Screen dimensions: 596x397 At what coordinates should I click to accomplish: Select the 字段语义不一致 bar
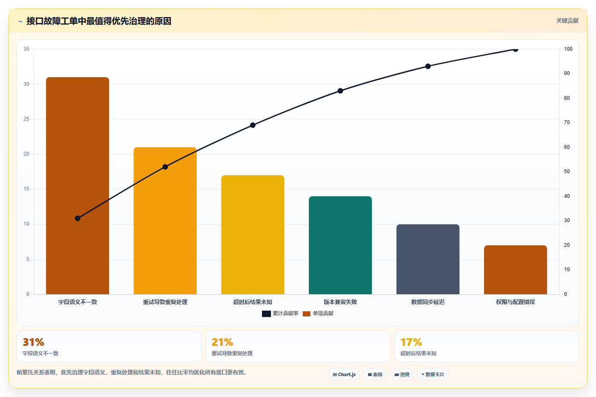pyautogui.click(x=78, y=185)
